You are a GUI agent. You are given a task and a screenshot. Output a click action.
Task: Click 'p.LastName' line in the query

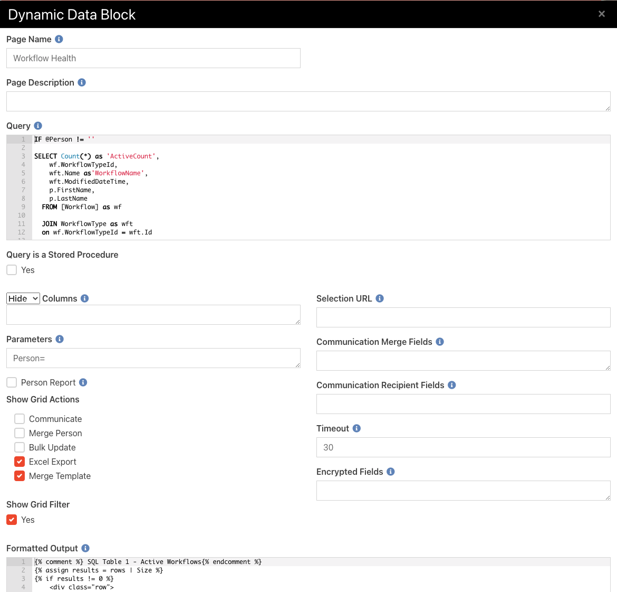click(x=69, y=199)
